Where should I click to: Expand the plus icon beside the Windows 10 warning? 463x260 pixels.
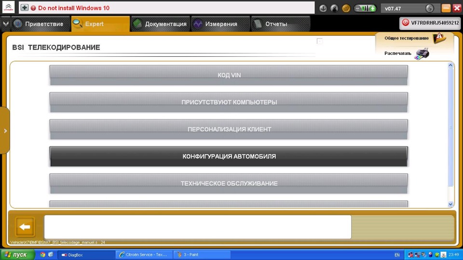(25, 8)
